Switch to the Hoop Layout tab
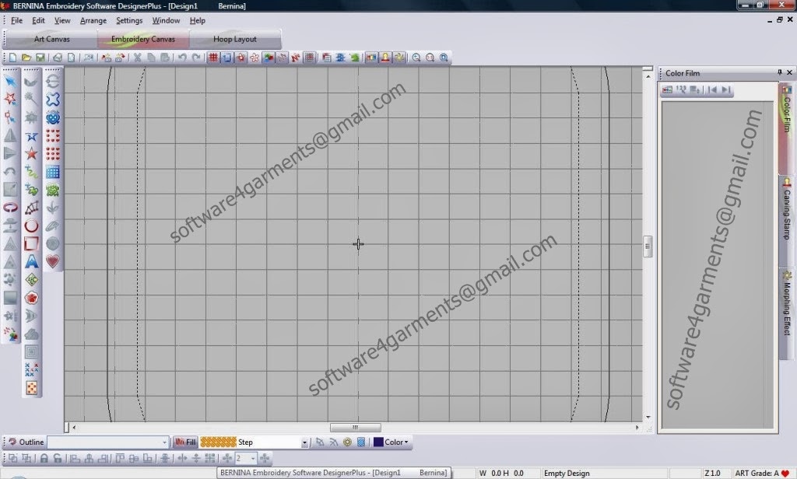Viewport: 797px width, 479px height. (235, 39)
